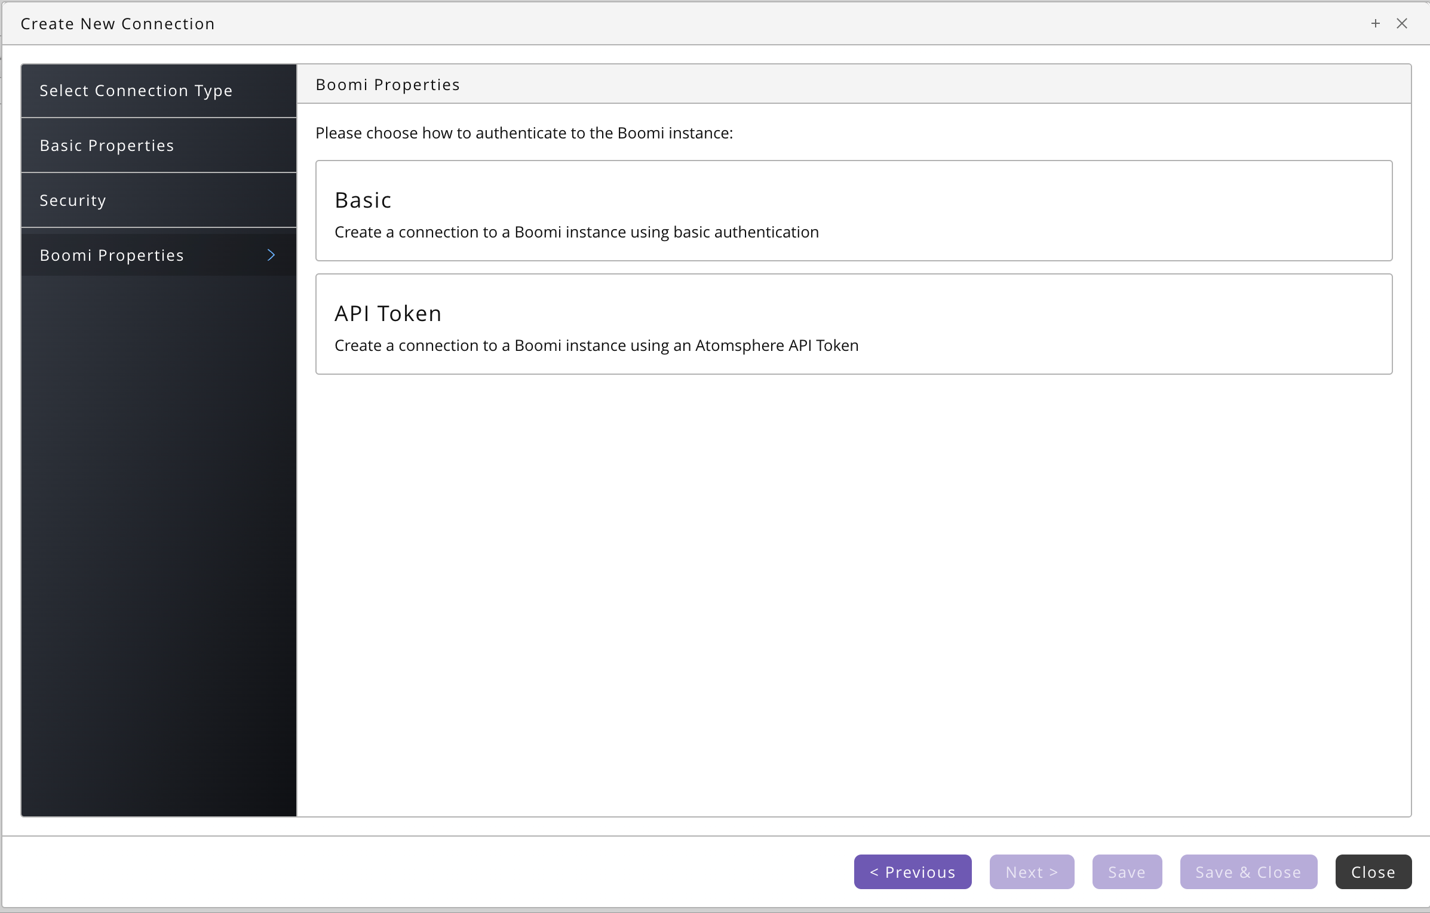The height and width of the screenshot is (913, 1430).
Task: Click the Create New Connection title text
Action: 118,24
